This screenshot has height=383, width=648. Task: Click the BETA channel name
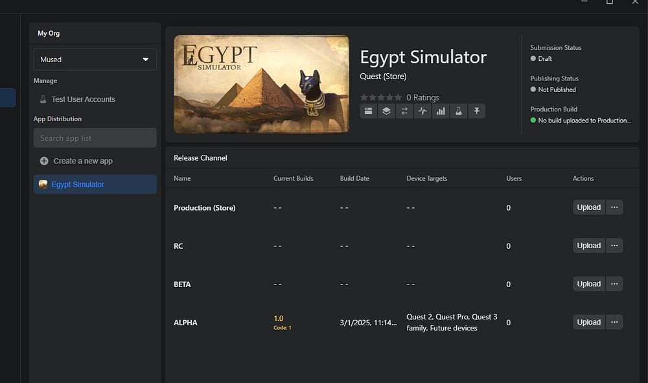click(x=182, y=284)
